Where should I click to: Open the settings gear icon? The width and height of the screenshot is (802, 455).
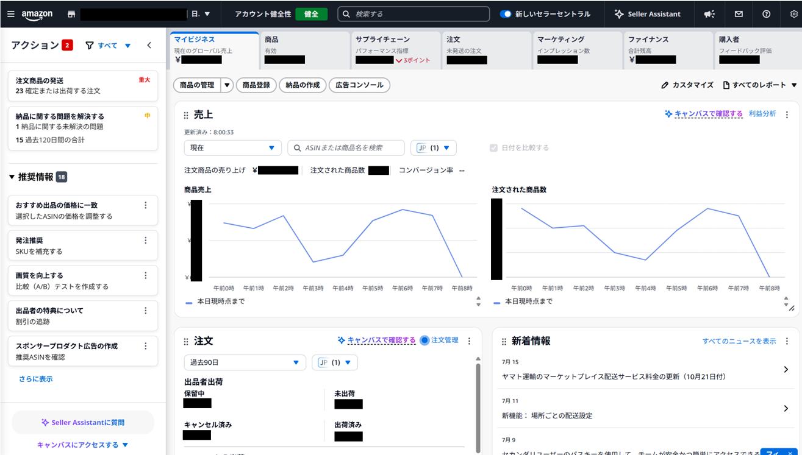(x=793, y=14)
